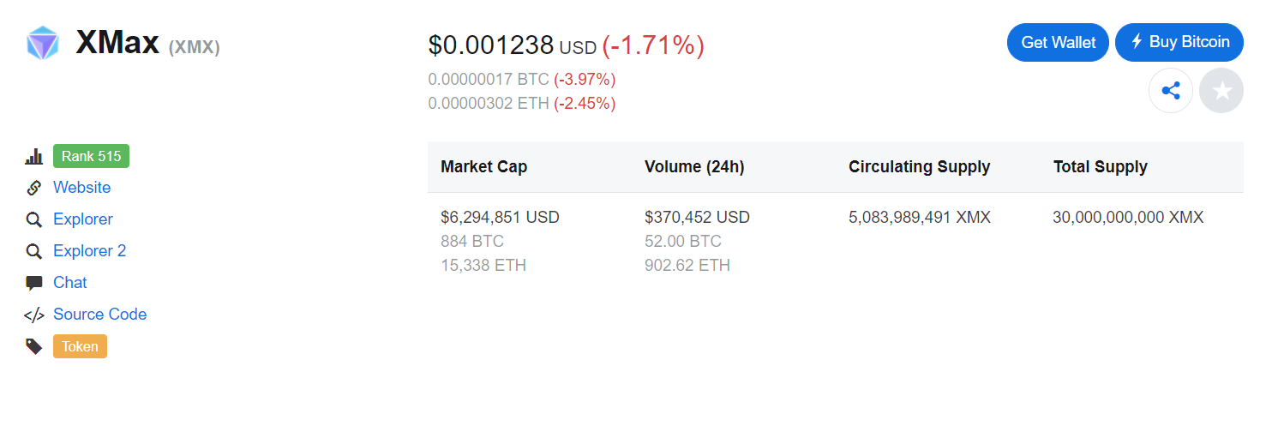Toggle the star watchlist icon
The image size is (1272, 426).
pos(1221,90)
